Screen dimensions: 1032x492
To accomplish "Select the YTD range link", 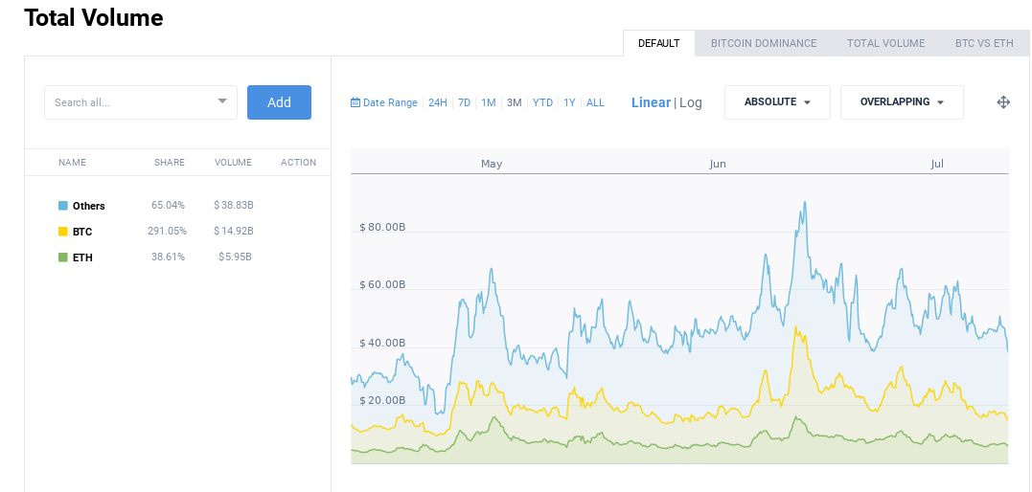I will [x=542, y=102].
